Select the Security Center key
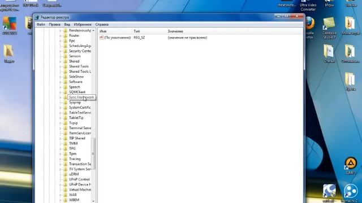 80,51
